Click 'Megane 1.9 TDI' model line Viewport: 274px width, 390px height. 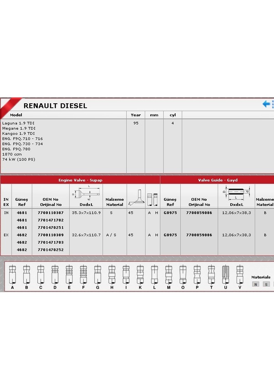tap(19, 128)
